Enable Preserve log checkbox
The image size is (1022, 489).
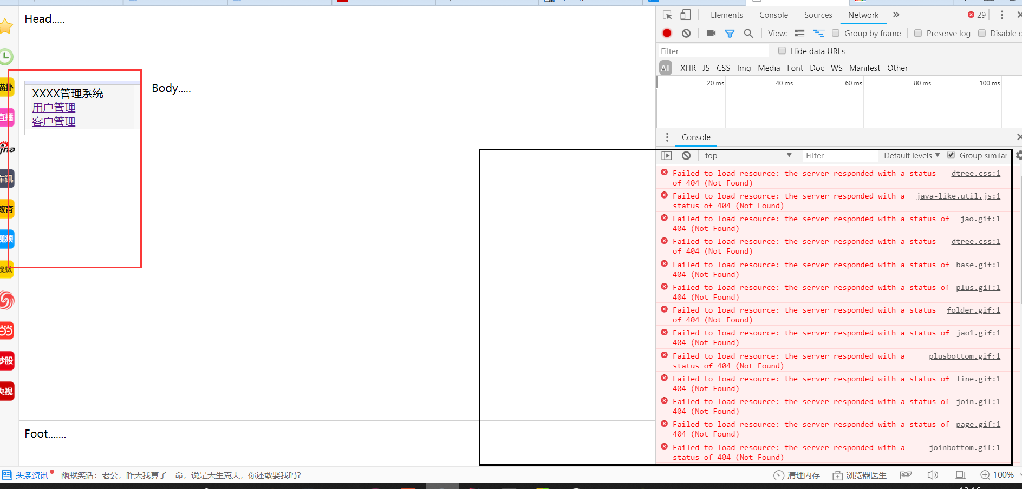[918, 33]
